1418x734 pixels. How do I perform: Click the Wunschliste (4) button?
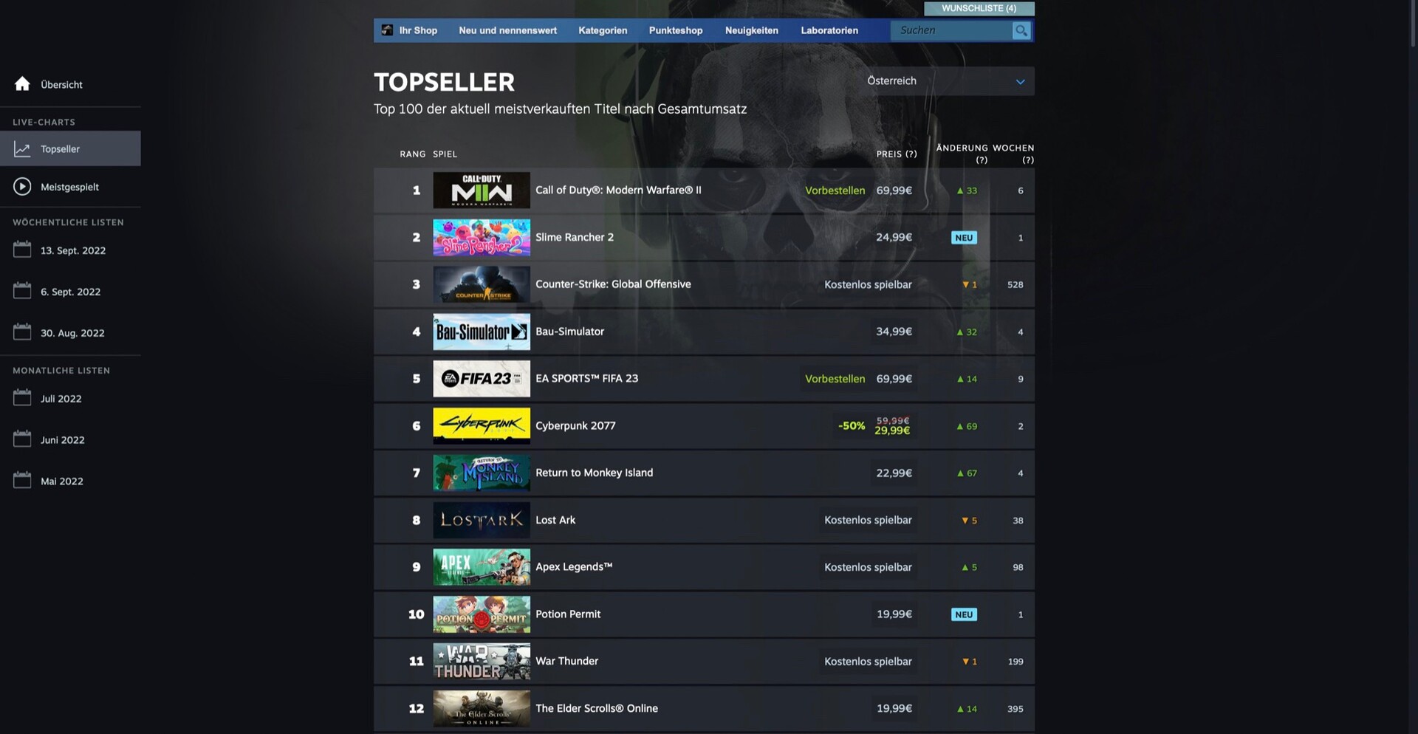[x=979, y=8]
